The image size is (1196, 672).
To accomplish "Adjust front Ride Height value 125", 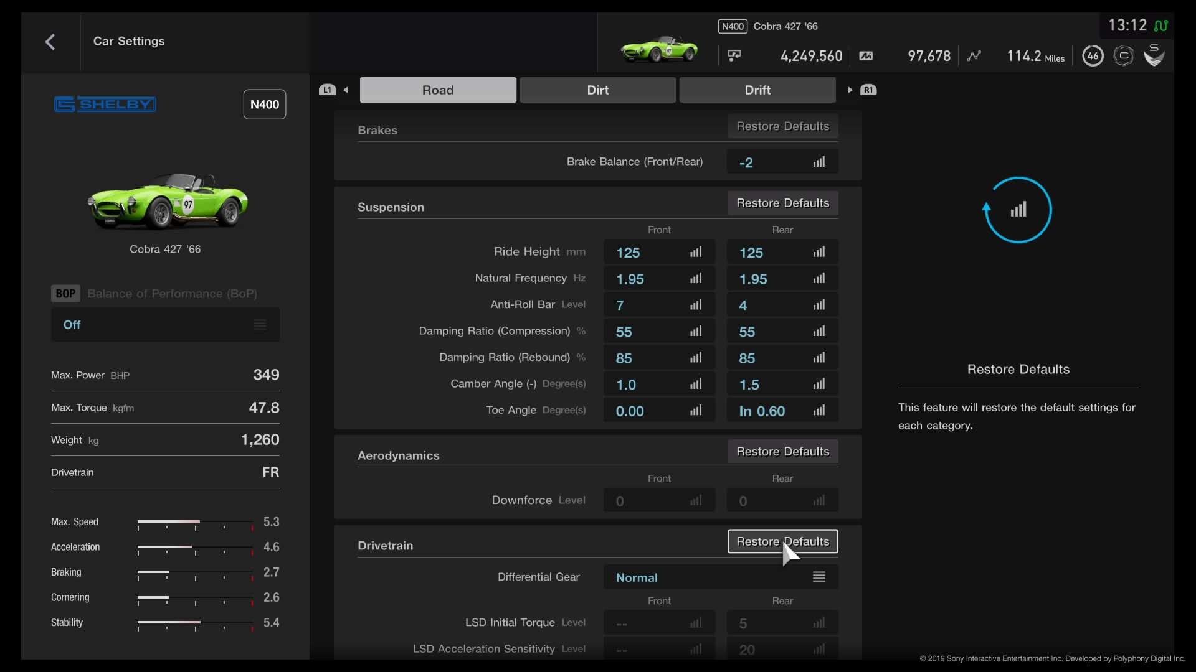I will [659, 253].
